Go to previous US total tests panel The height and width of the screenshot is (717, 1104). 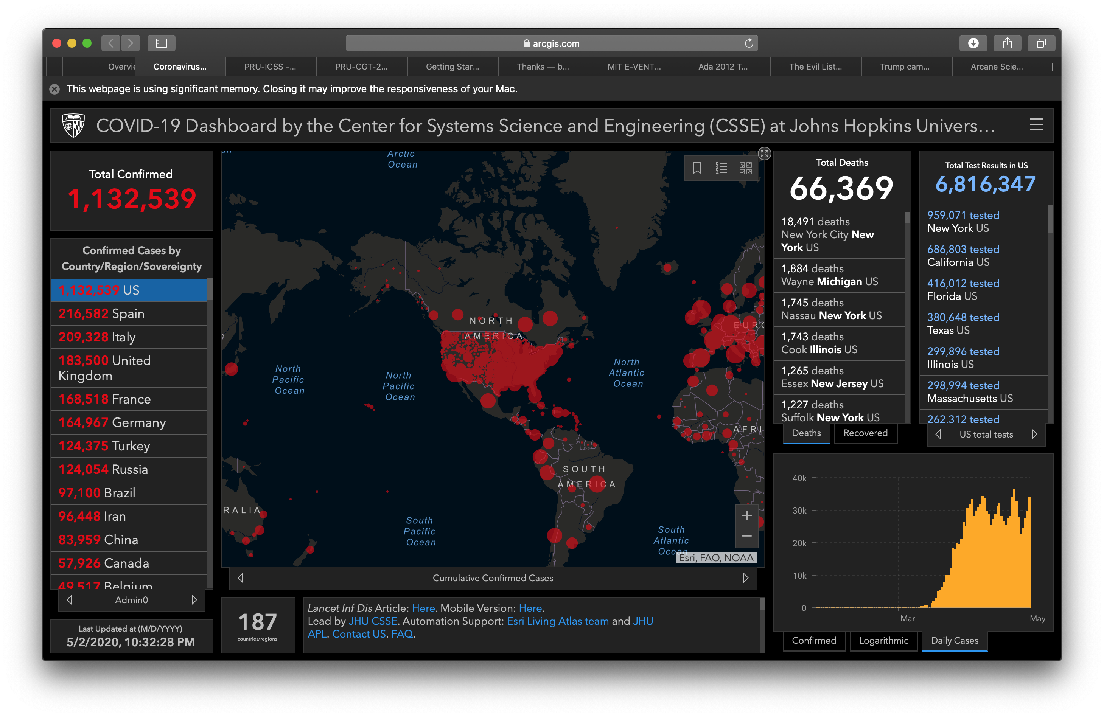pyautogui.click(x=938, y=434)
